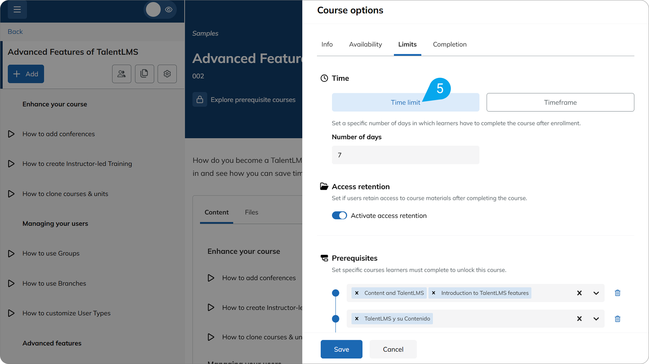
Task: Expand second prerequisite courses dropdown
Action: click(596, 319)
